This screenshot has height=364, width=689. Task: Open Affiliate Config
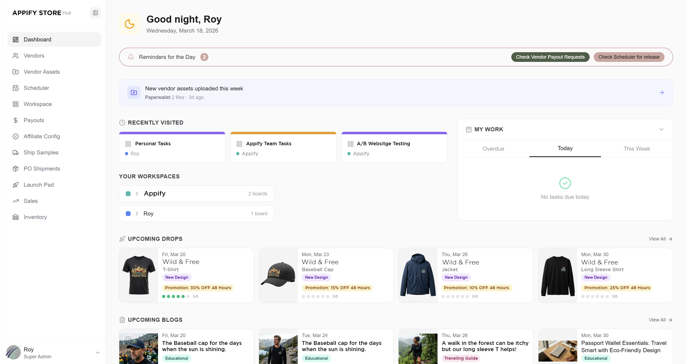pyautogui.click(x=42, y=136)
